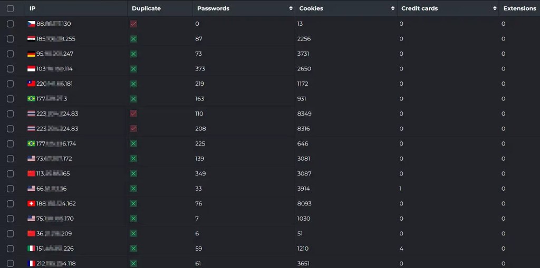Click green X duplicate icon for IP ending .114
Screen dimensions: 540x268
tap(133, 69)
